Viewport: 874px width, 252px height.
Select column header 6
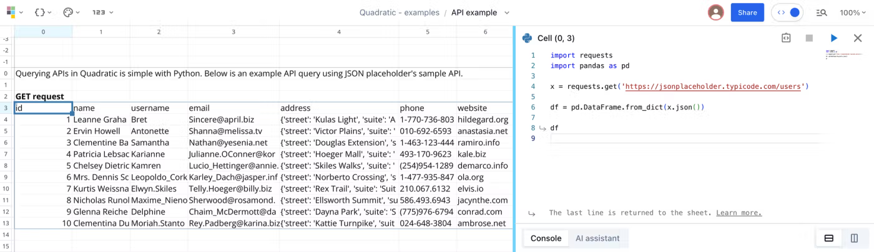(x=485, y=31)
